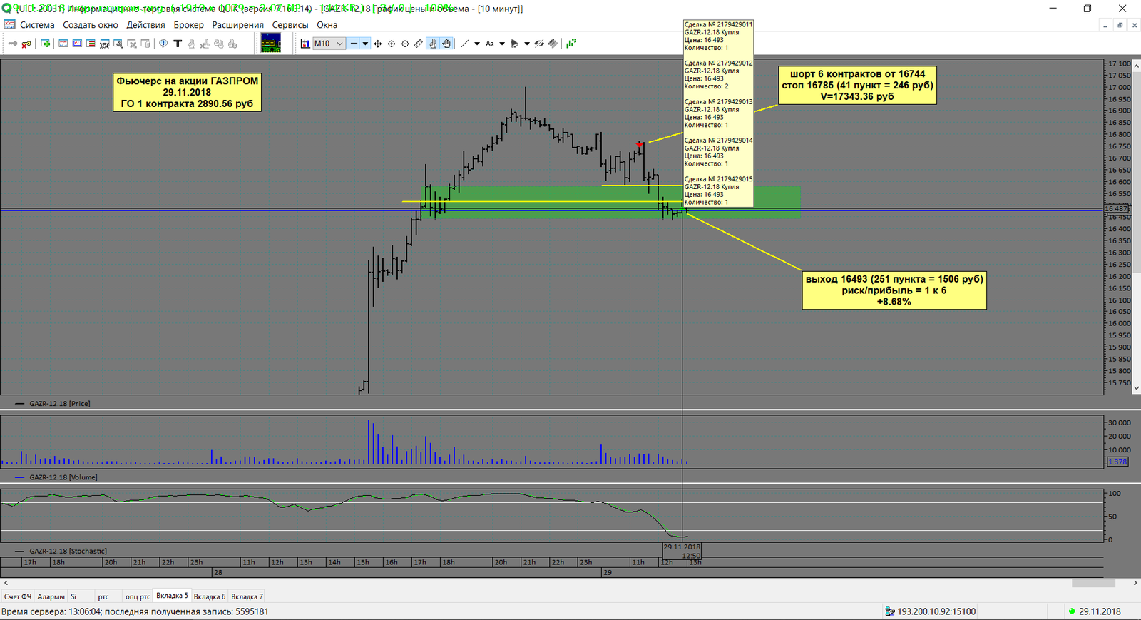Click the zoom in magnifier icon

[392, 44]
